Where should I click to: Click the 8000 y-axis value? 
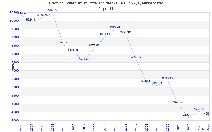[15, 54]
